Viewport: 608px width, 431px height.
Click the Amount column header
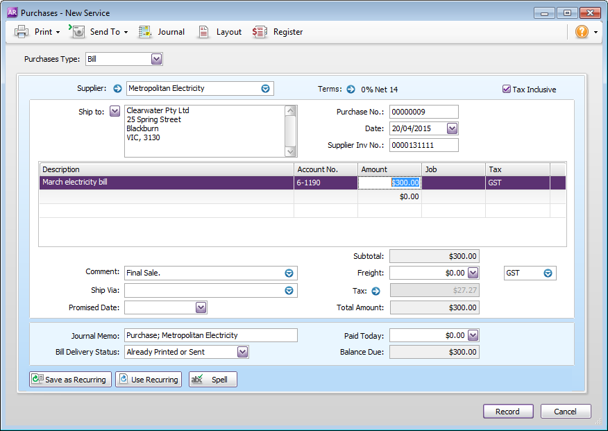pos(389,169)
